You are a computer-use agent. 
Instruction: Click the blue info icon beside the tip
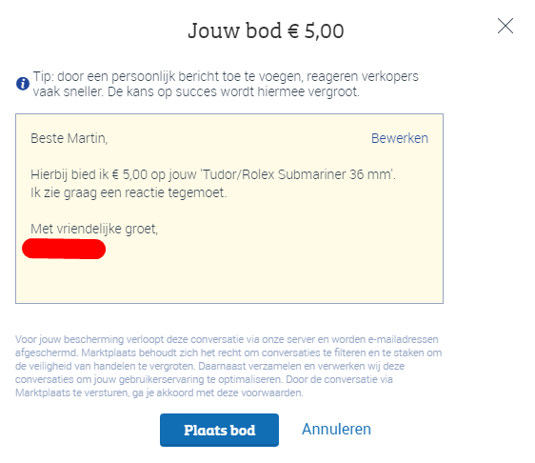pyautogui.click(x=23, y=84)
